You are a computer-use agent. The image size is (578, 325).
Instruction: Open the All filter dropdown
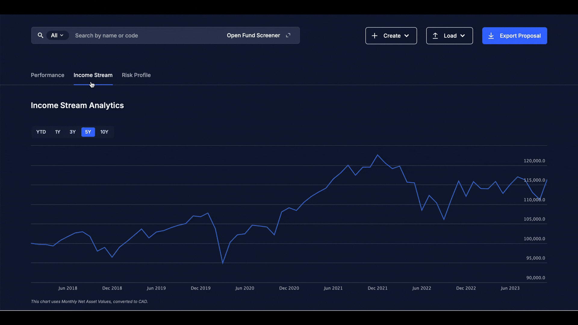pyautogui.click(x=57, y=36)
